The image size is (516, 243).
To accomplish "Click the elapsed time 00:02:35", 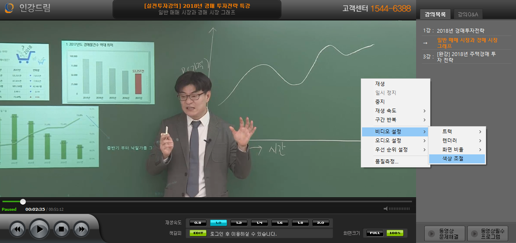I will (x=35, y=209).
